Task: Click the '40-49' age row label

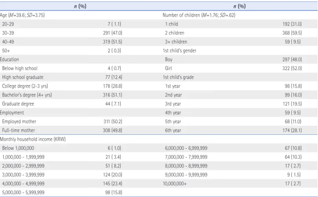Action: pyautogui.click(x=8, y=42)
